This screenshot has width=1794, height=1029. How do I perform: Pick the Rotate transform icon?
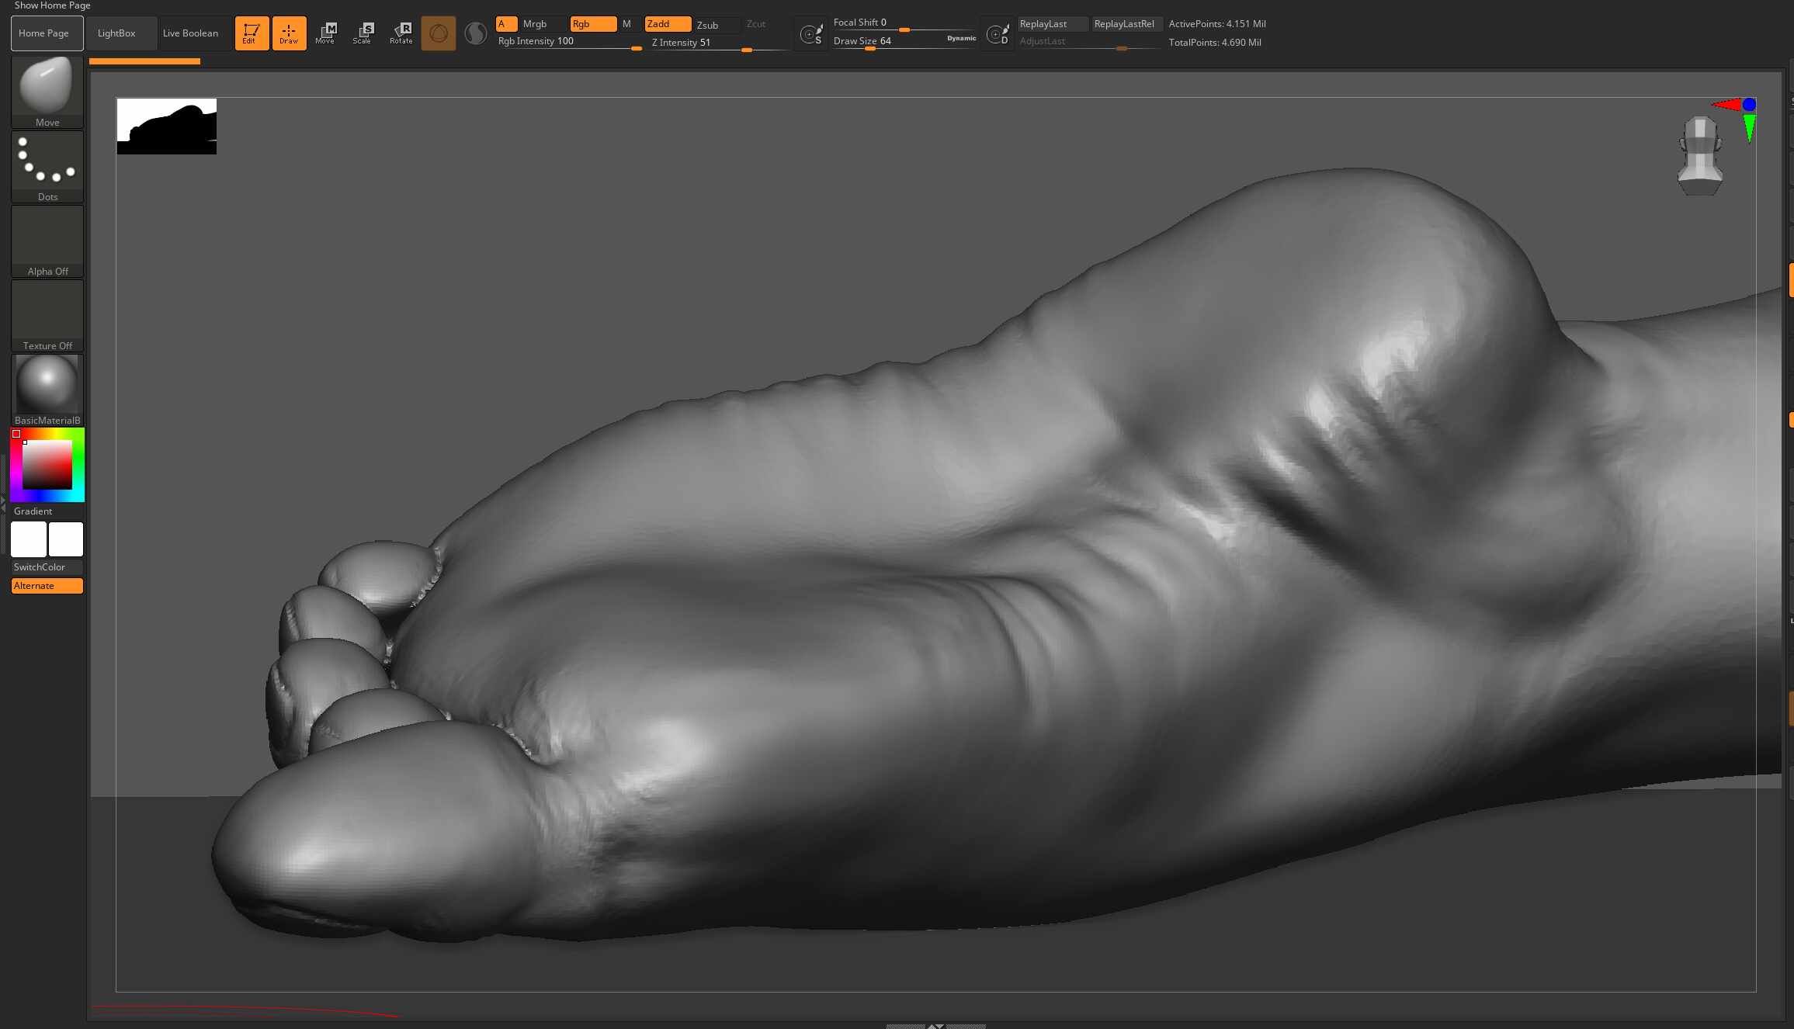point(401,33)
